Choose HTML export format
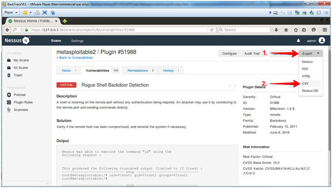 pos(306,76)
